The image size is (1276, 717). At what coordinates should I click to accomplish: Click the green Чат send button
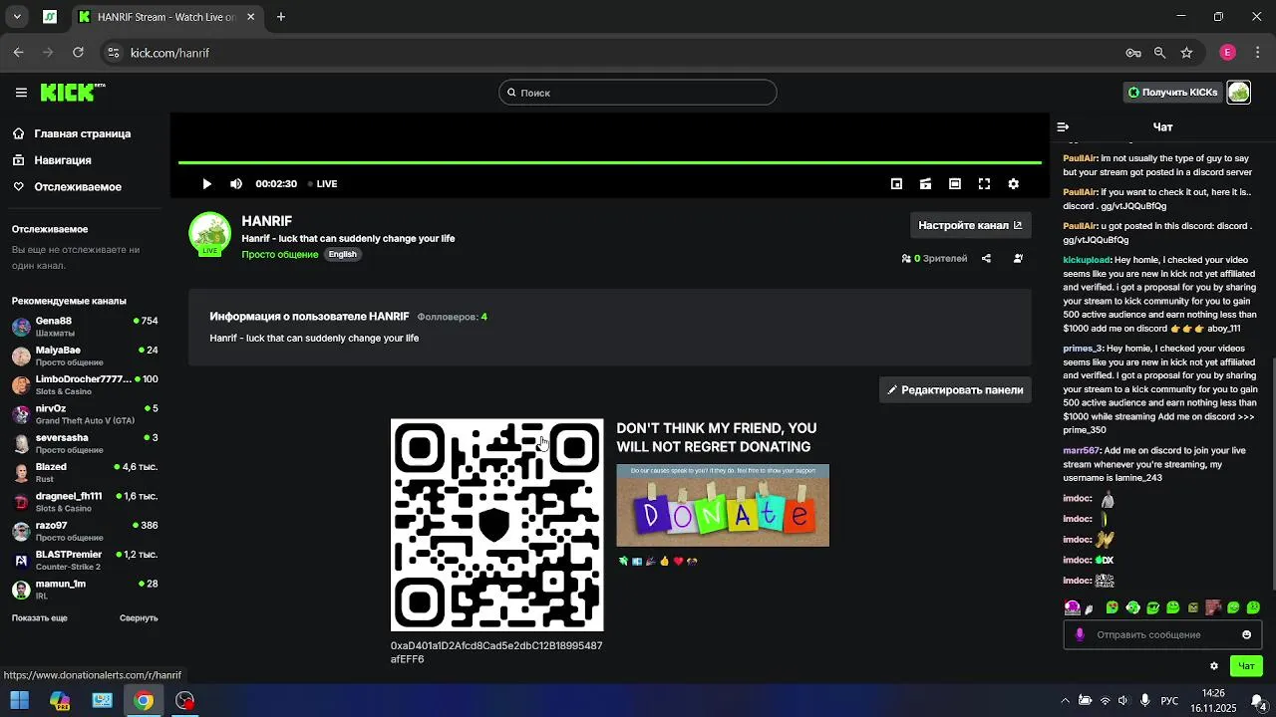(1246, 666)
